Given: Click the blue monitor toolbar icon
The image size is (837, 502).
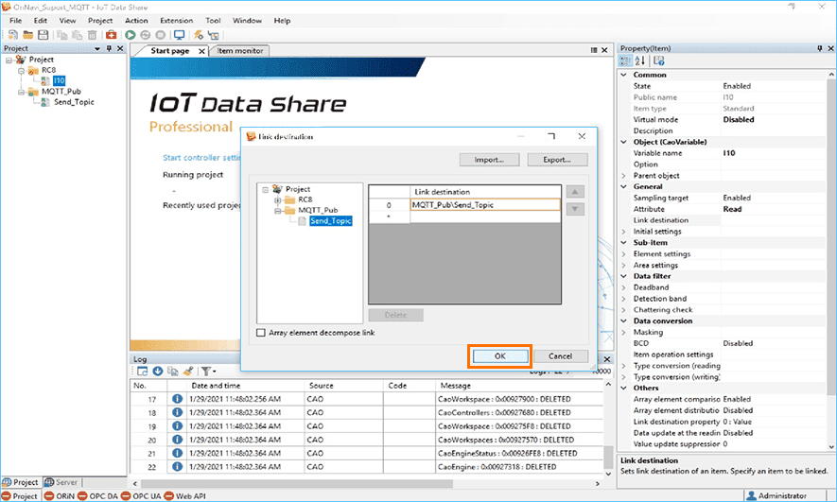Looking at the screenshot, I should click(180, 35).
